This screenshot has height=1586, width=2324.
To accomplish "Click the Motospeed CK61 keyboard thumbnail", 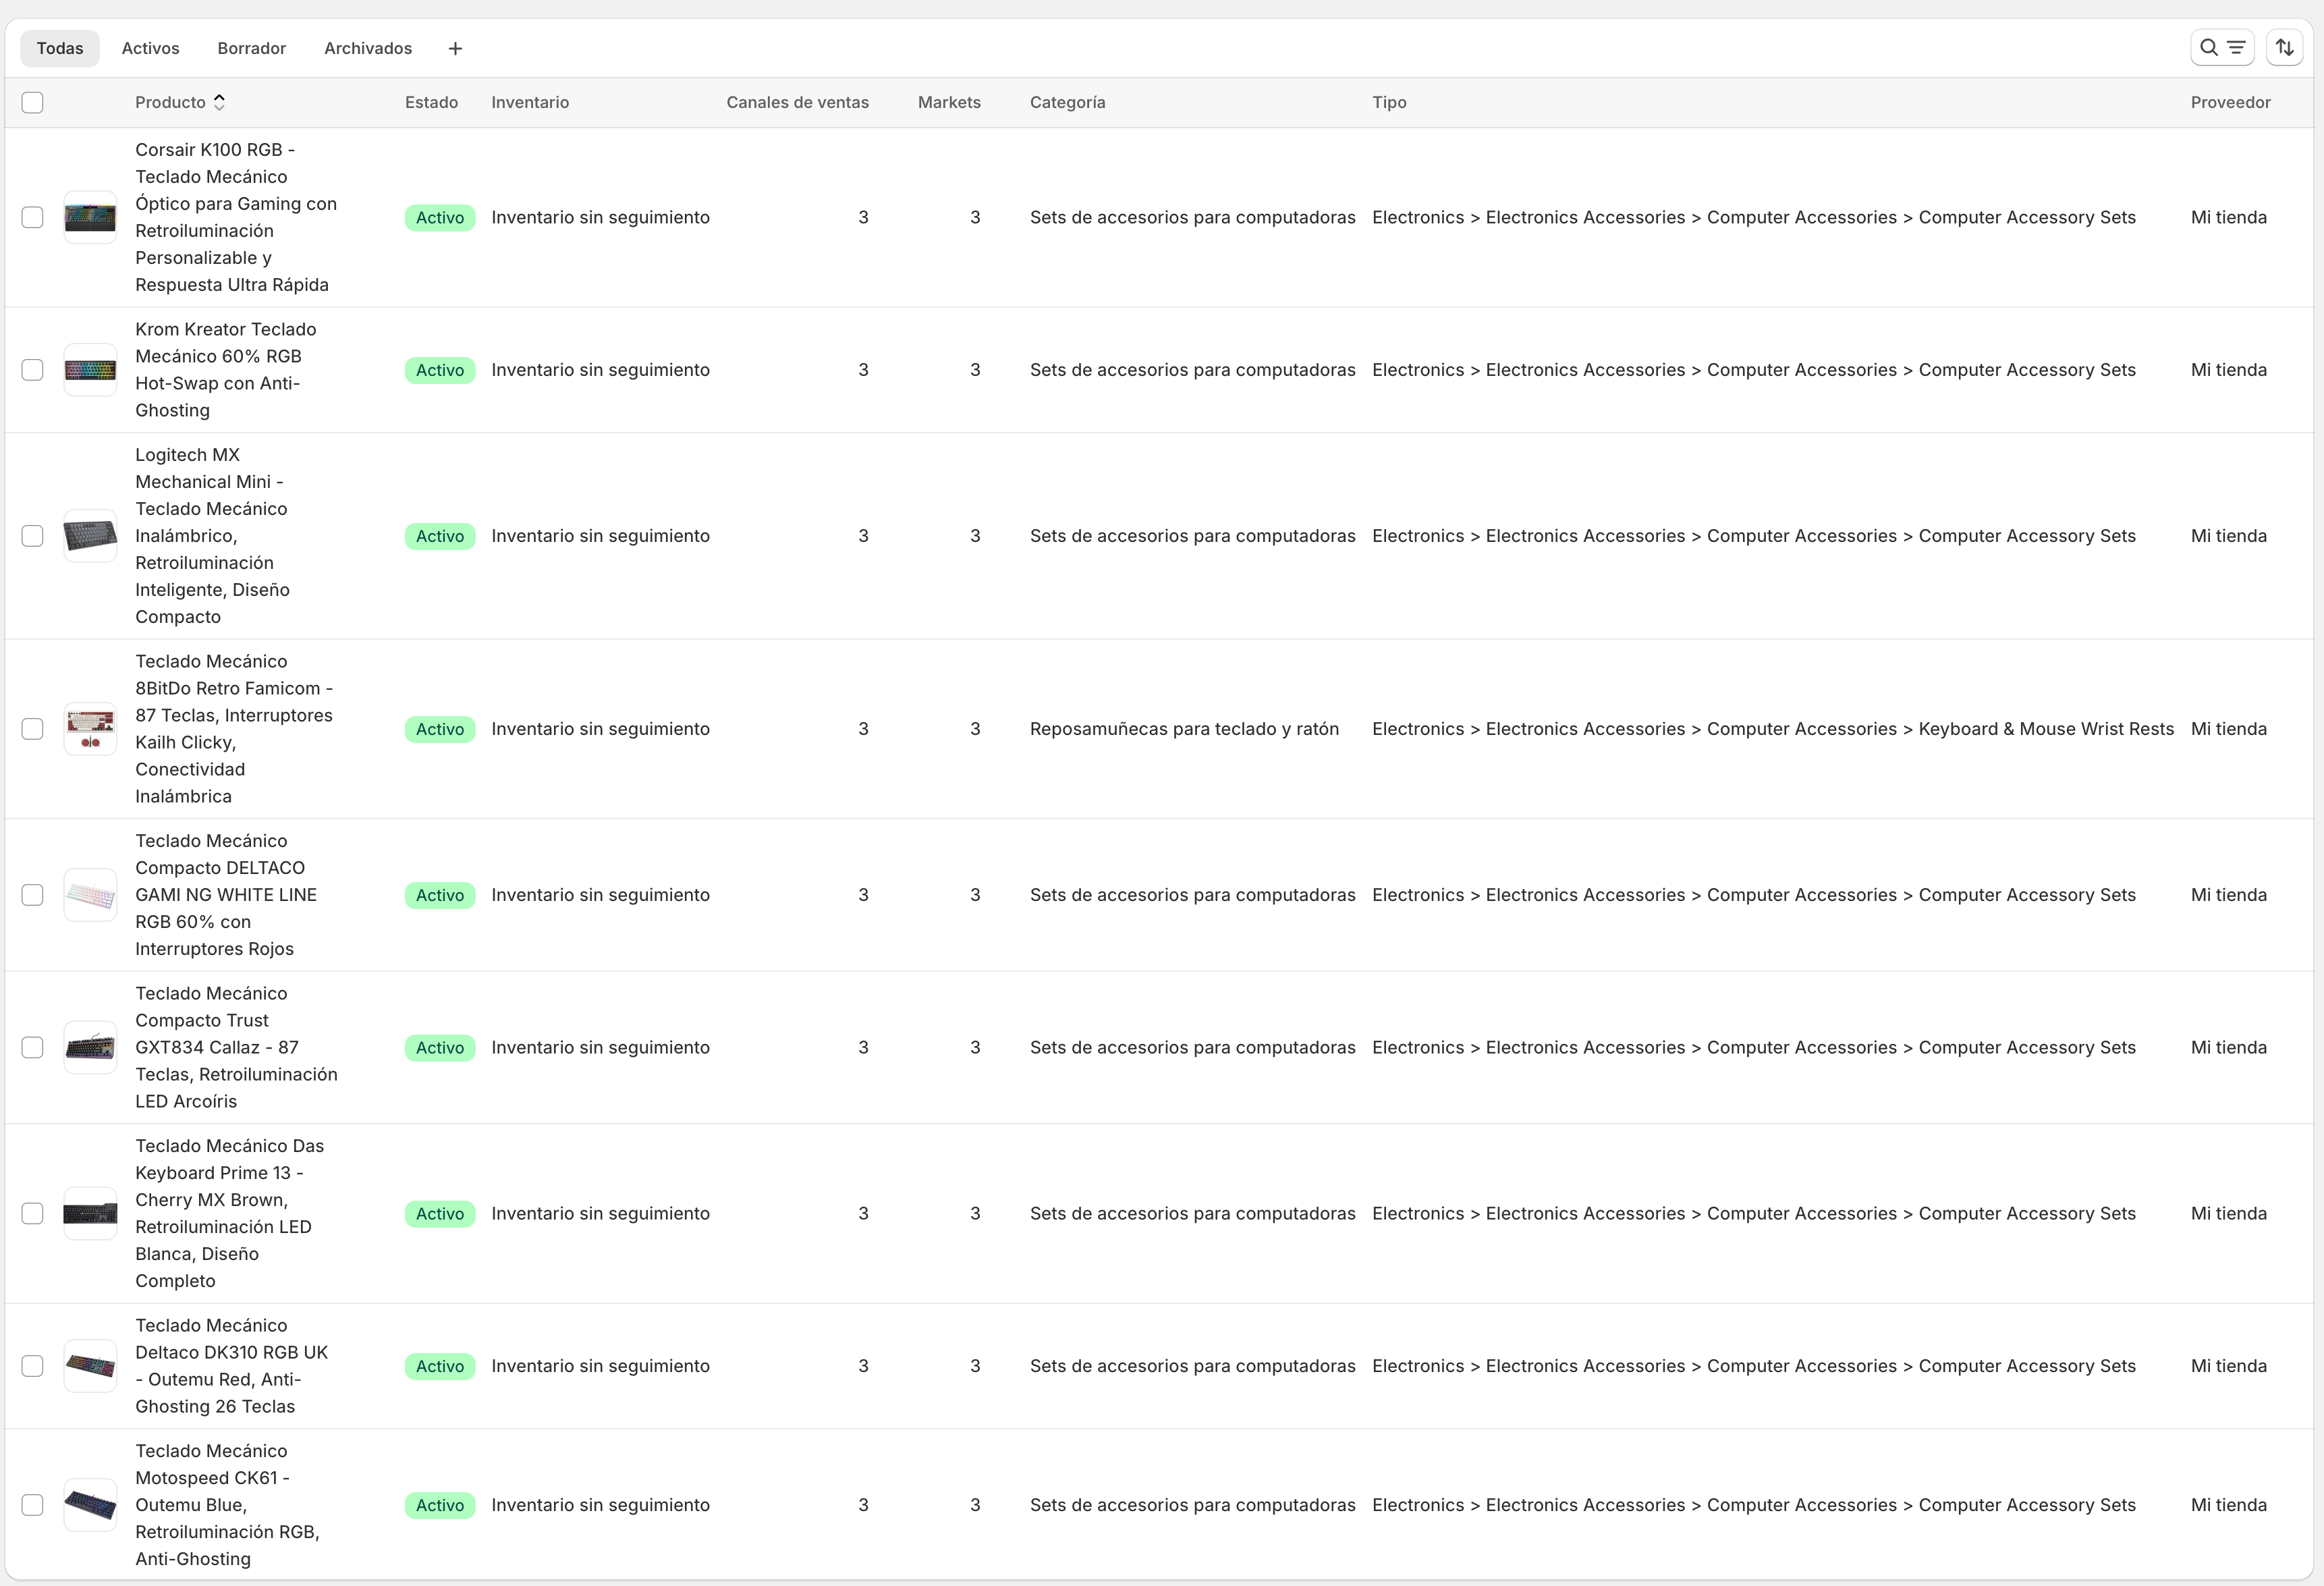I will pyautogui.click(x=90, y=1505).
